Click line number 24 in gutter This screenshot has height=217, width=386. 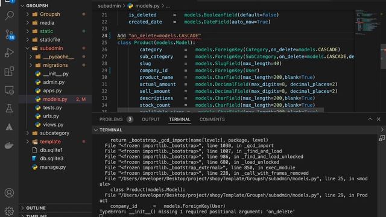[104, 36]
